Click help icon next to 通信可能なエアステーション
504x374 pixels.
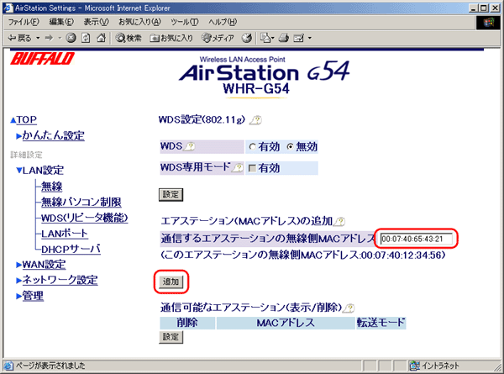pos(349,308)
